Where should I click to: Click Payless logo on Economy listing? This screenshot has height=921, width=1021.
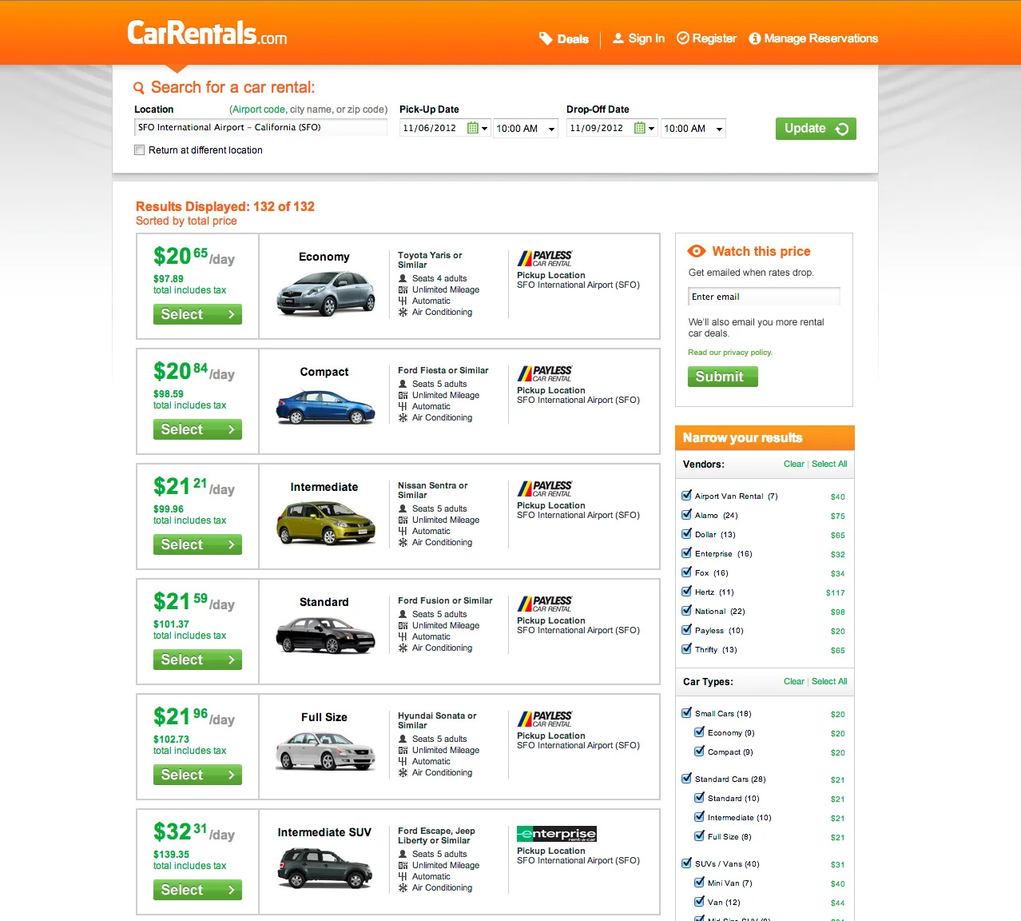click(x=545, y=258)
